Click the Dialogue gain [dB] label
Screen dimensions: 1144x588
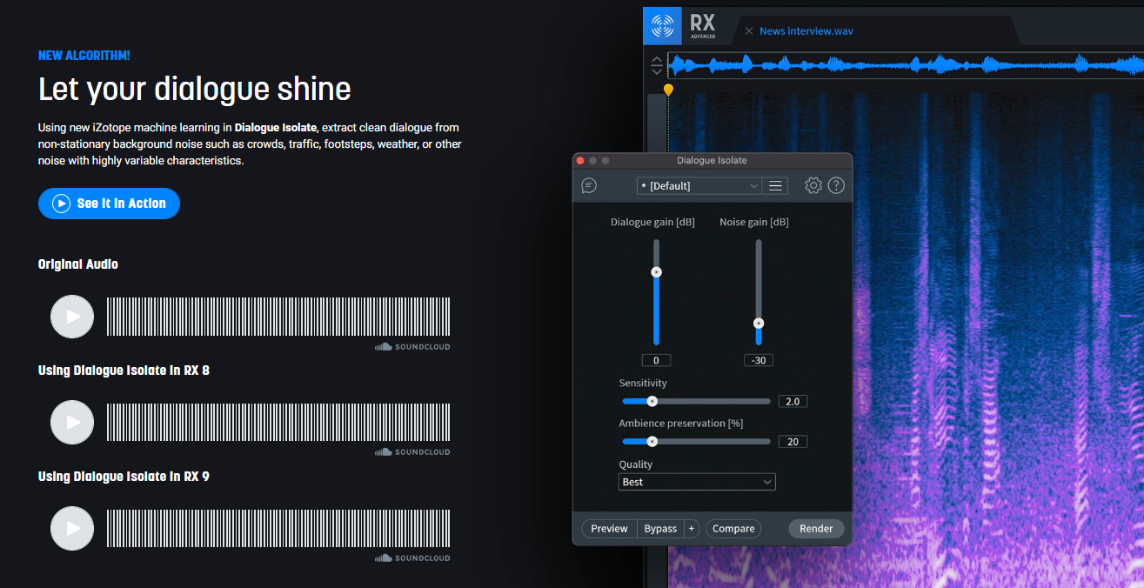click(x=652, y=223)
